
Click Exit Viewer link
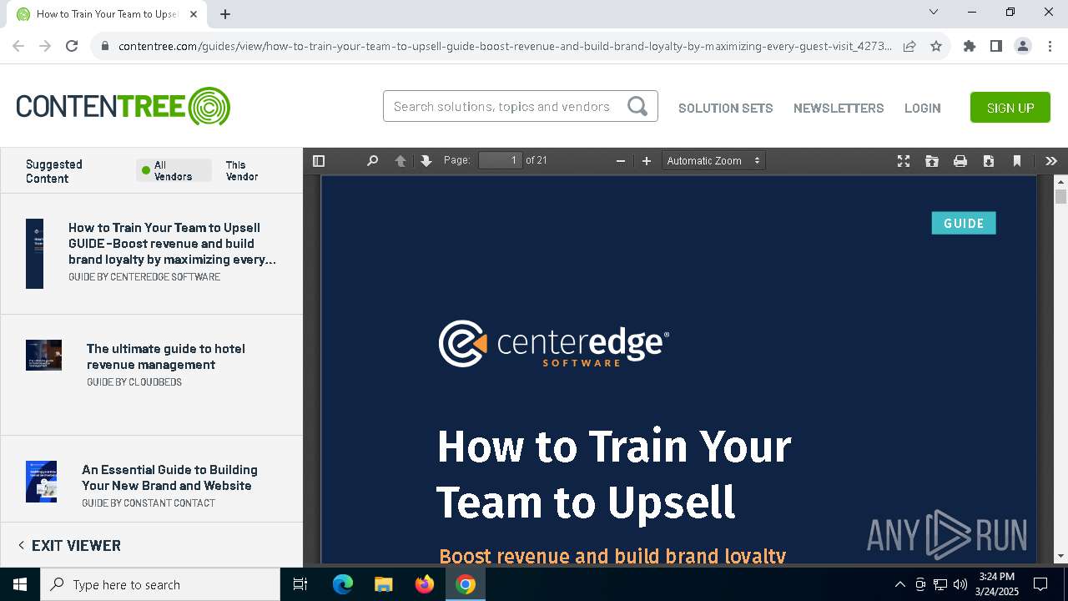(x=69, y=545)
